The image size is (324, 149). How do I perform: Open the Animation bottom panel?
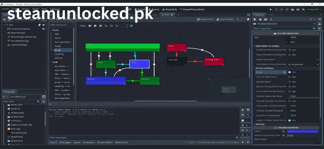pyautogui.click(x=89, y=142)
